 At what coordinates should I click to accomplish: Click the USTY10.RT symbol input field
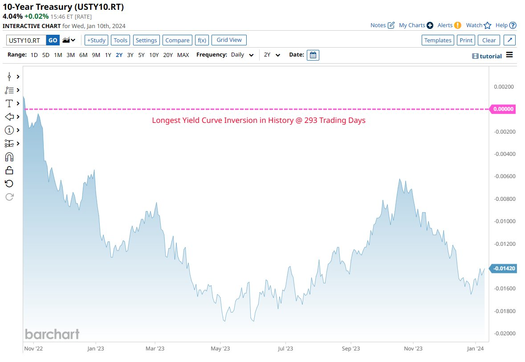pyautogui.click(x=26, y=40)
